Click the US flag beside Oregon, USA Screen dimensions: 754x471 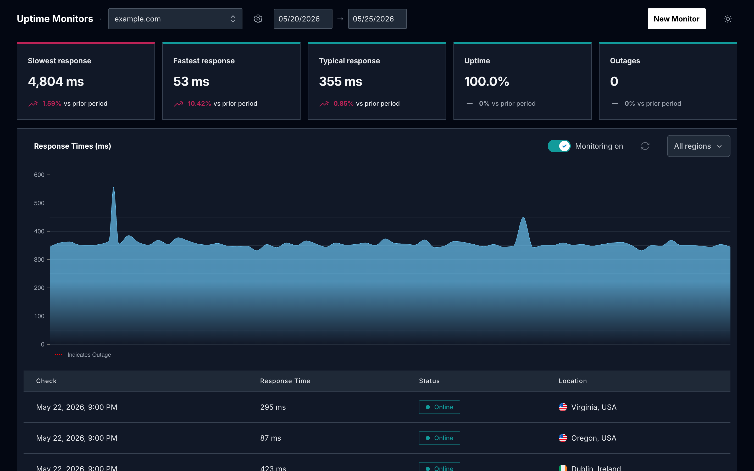click(563, 438)
